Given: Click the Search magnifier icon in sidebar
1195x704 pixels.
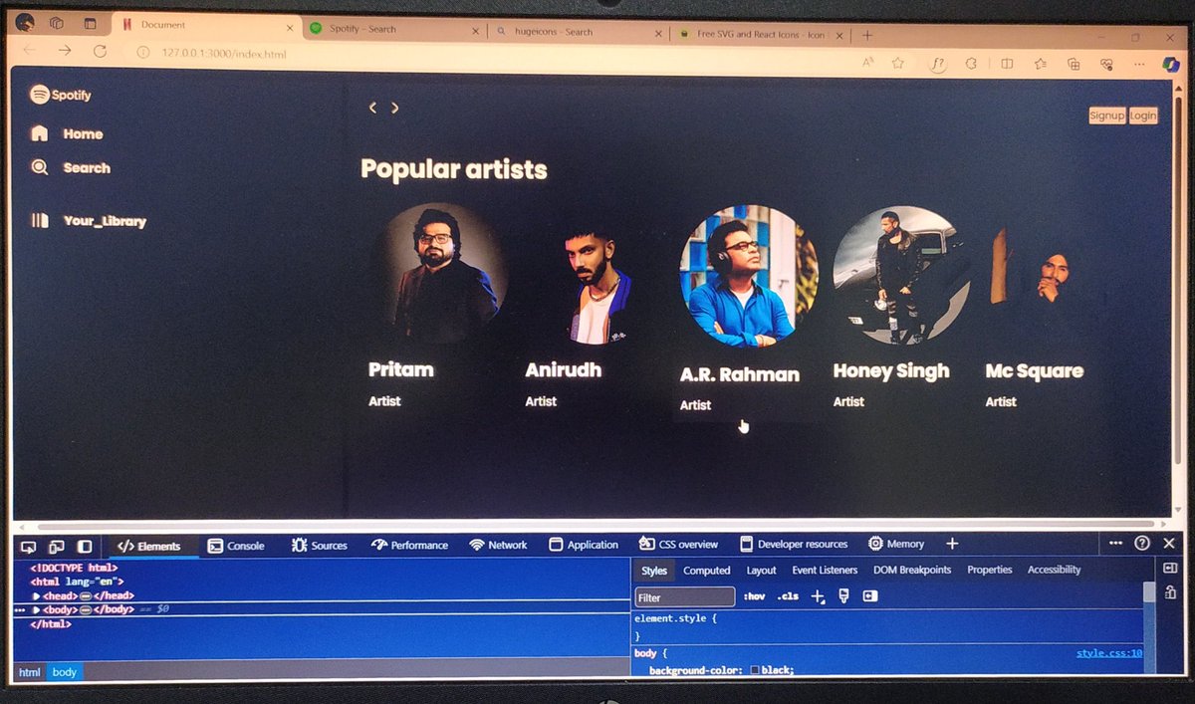Looking at the screenshot, I should 40,167.
